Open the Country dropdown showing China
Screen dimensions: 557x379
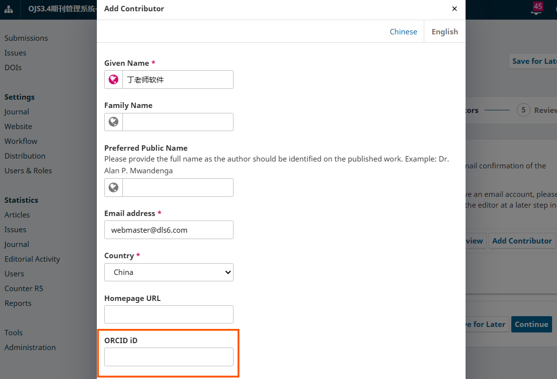169,272
